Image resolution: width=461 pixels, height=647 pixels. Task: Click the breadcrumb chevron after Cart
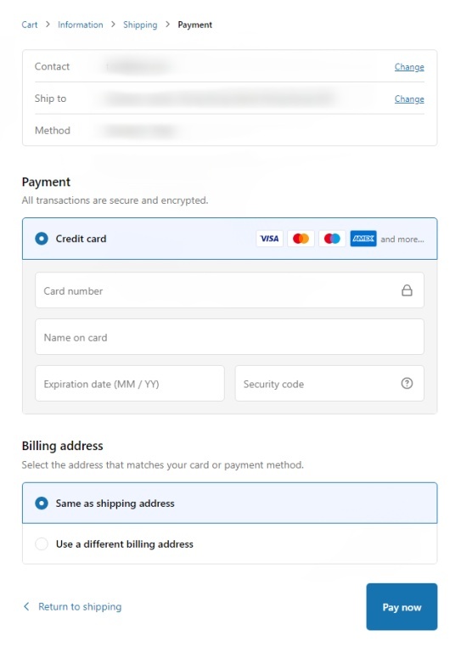48,25
